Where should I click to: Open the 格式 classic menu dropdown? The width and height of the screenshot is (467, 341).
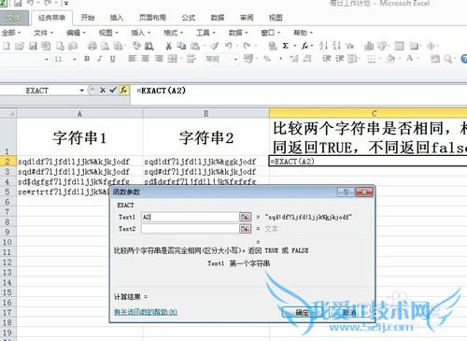pyautogui.click(x=174, y=33)
